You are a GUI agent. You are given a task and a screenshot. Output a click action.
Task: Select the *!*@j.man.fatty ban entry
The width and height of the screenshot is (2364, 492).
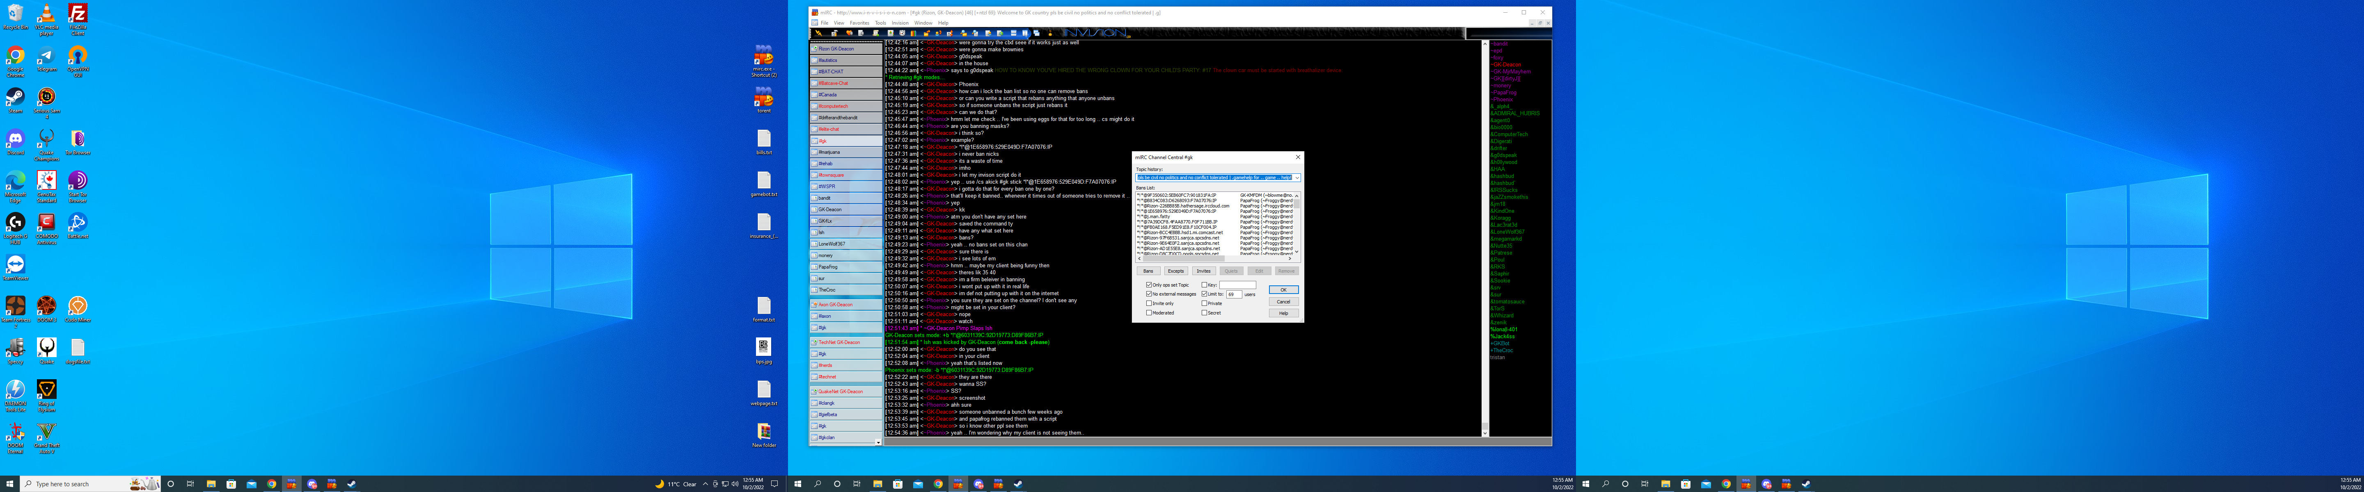[1154, 217]
